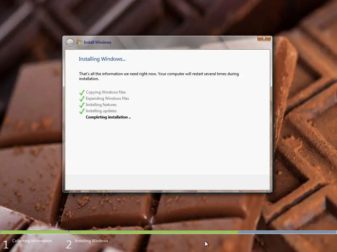Click the large number 2 stage indicator
The width and height of the screenshot is (337, 252).
68,244
